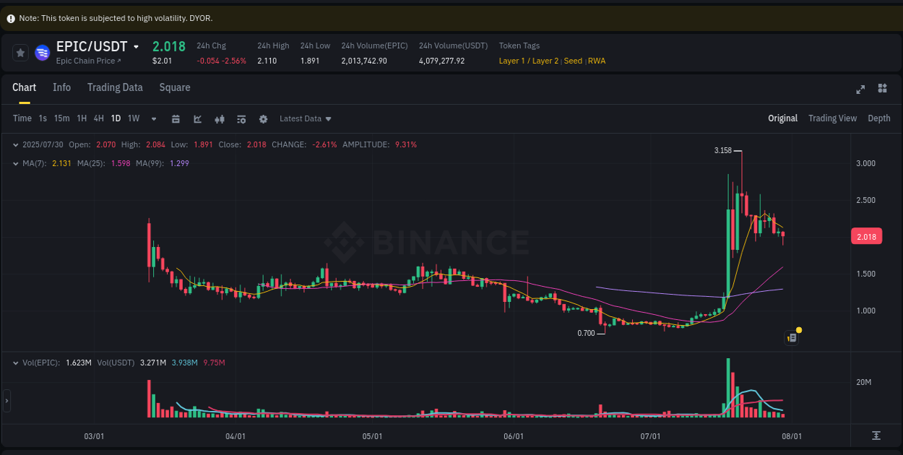Switch to Trading View chart mode
This screenshot has width=903, height=455.
832,118
